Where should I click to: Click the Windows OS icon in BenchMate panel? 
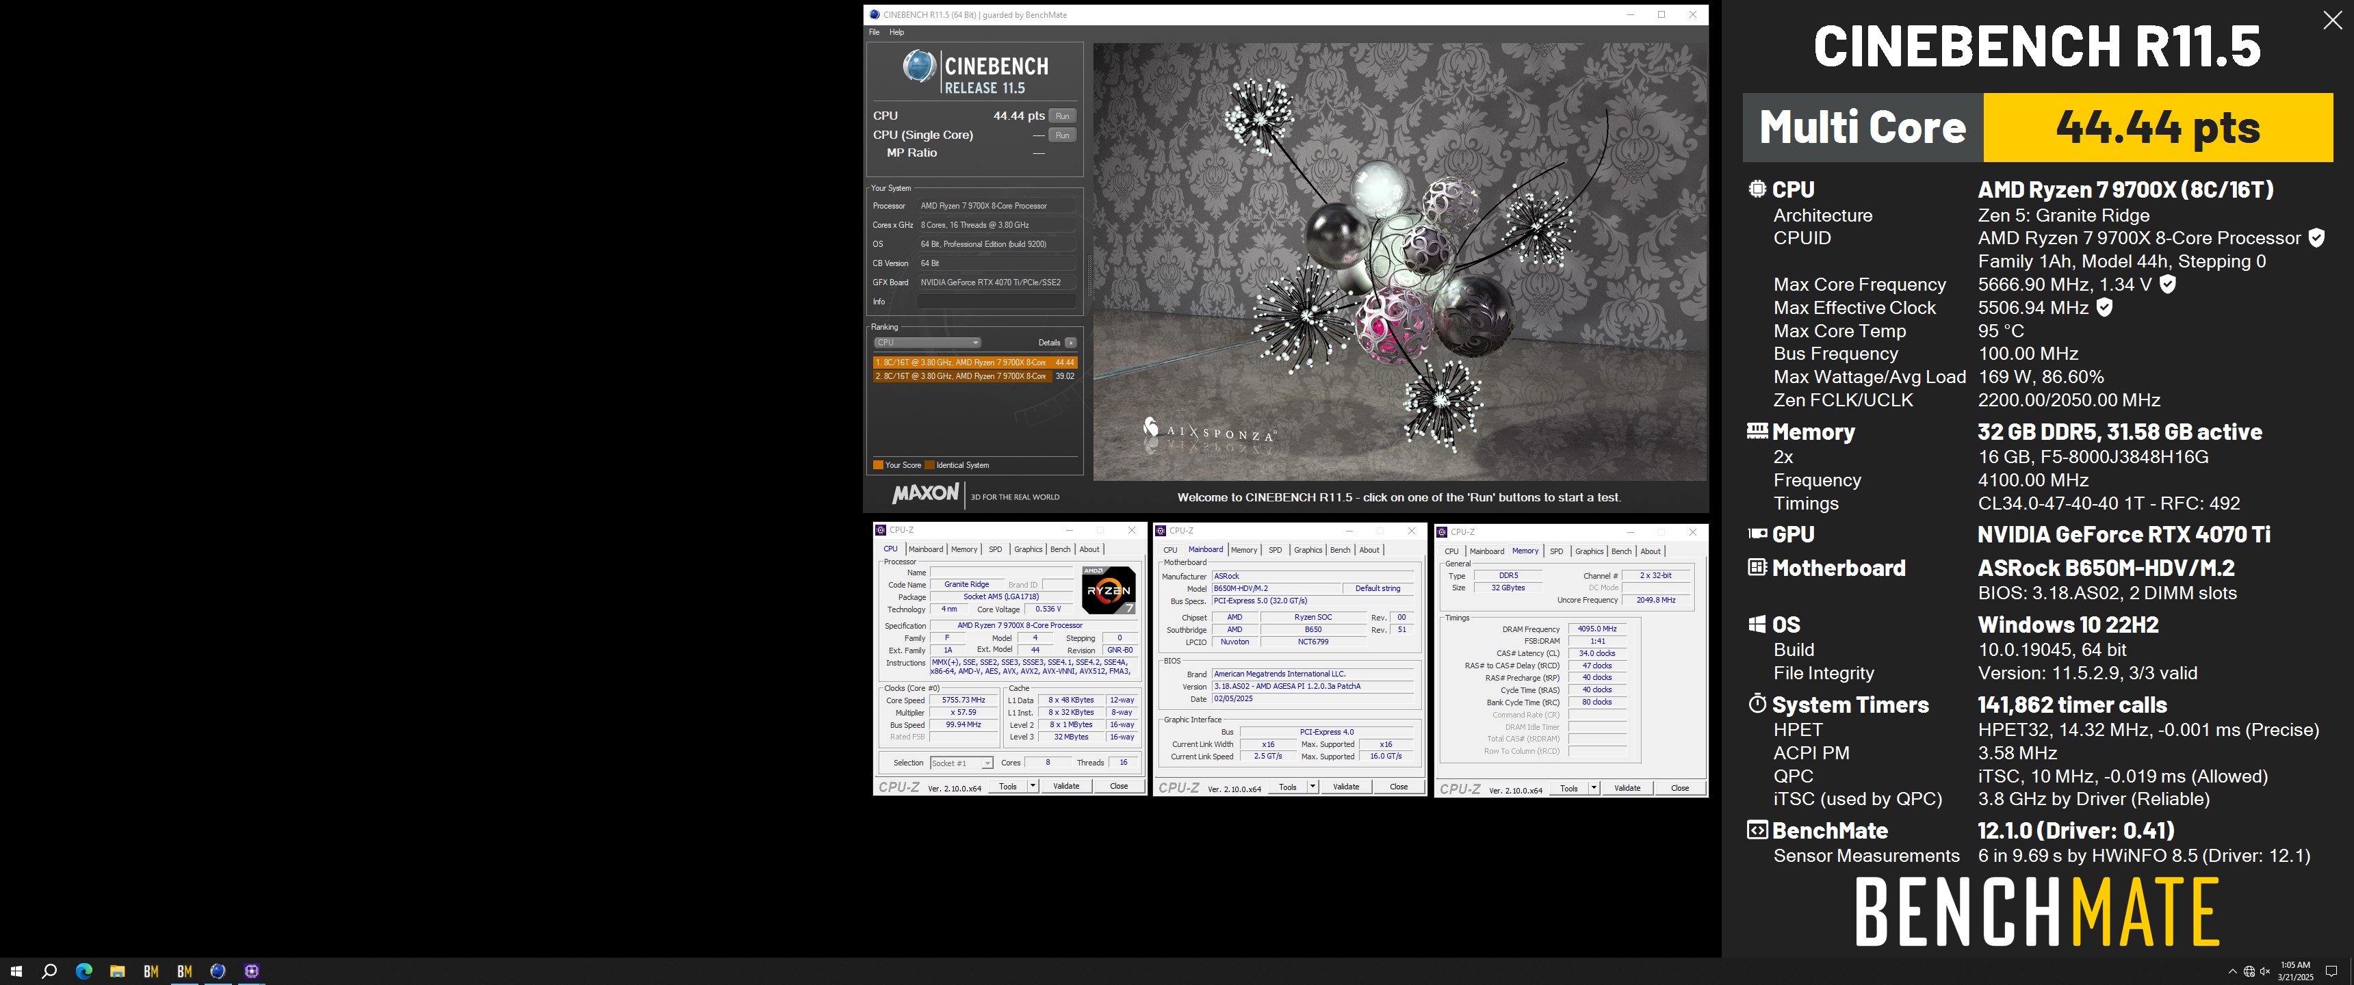click(x=1757, y=624)
